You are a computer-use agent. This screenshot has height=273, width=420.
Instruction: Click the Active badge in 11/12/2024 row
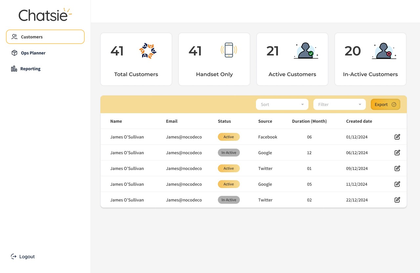229,184
